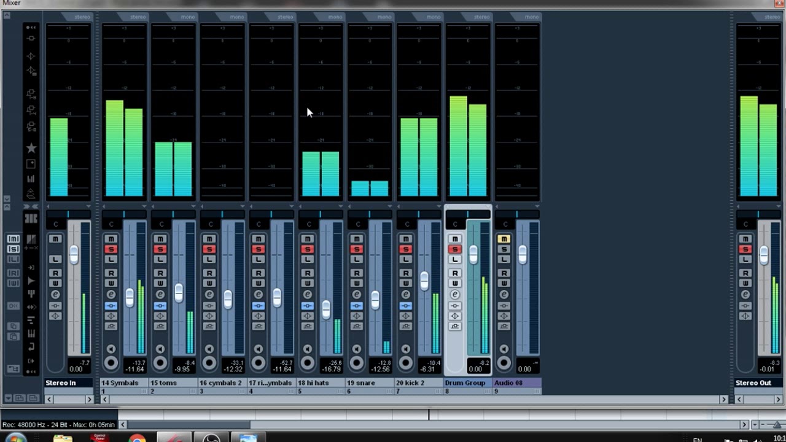The width and height of the screenshot is (786, 442).
Task: Arm record on the 20 kick 2 channel
Action: [405, 363]
